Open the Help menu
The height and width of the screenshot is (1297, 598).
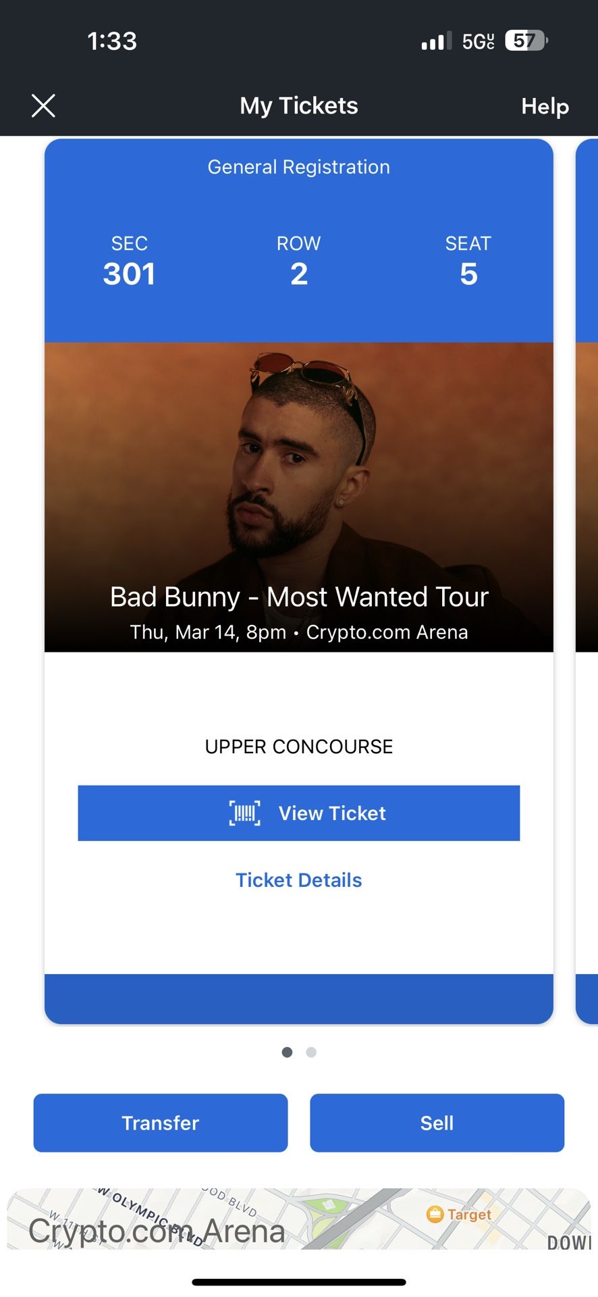point(544,105)
